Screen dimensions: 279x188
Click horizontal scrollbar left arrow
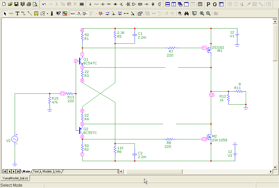(x=121, y=171)
